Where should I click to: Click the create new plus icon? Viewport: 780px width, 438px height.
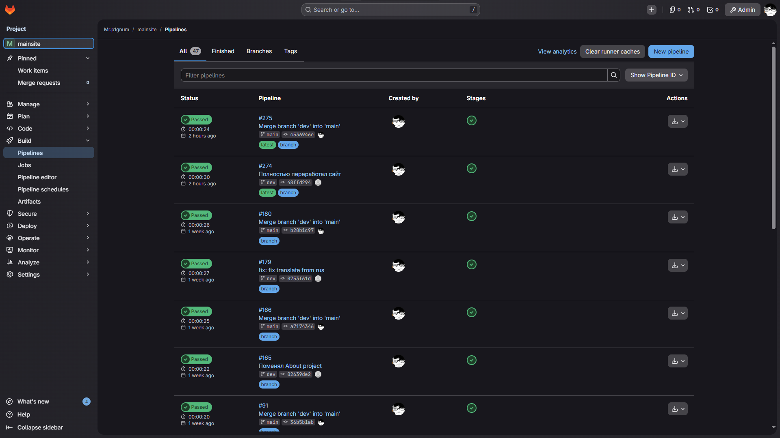point(652,10)
